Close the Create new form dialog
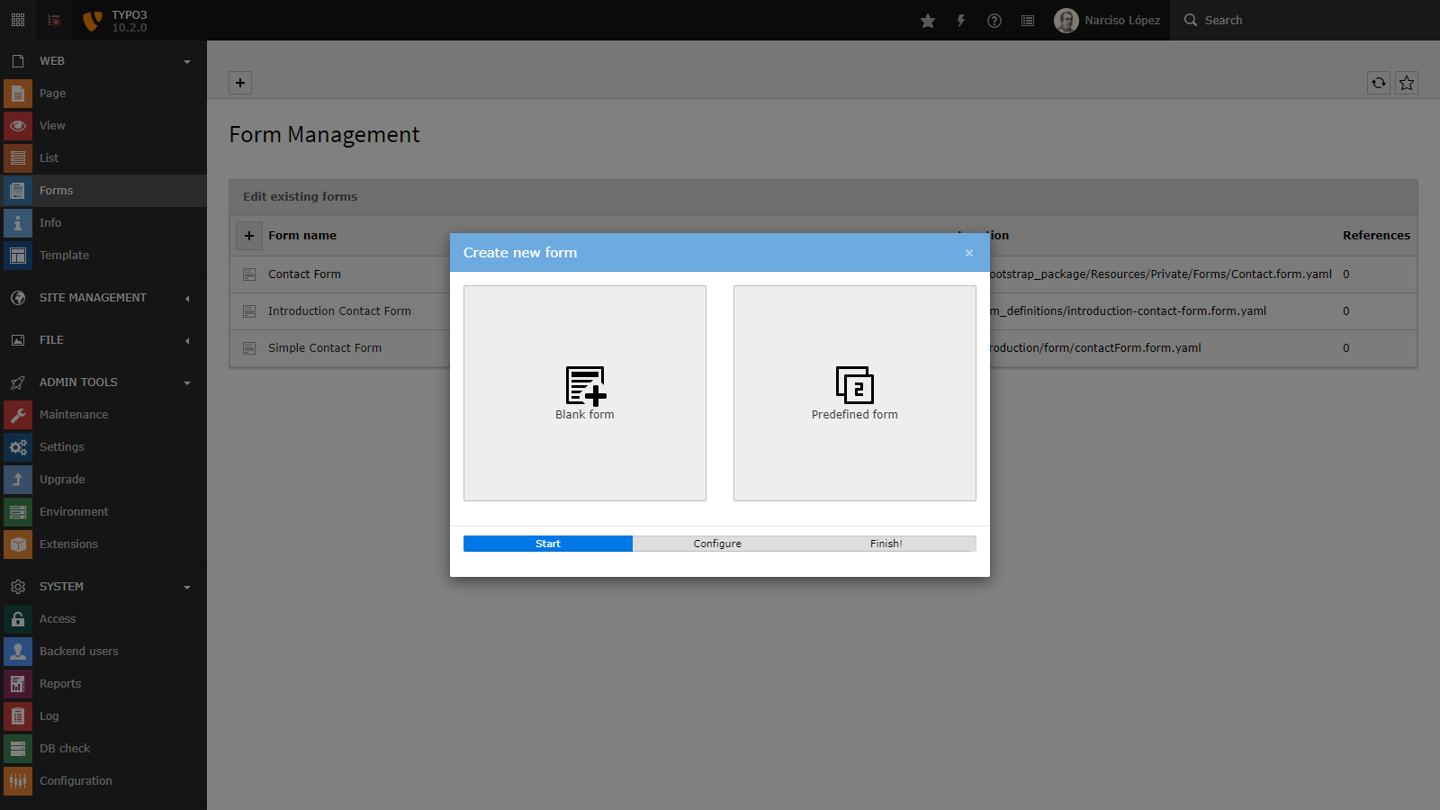Screen dimensions: 1440x810 [968, 253]
